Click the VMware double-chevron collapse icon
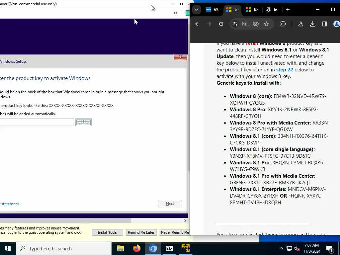 point(175,13)
